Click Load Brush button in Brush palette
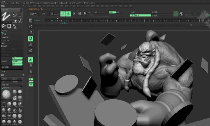Viewport: 210px width, 126px height. [x=6, y=79]
